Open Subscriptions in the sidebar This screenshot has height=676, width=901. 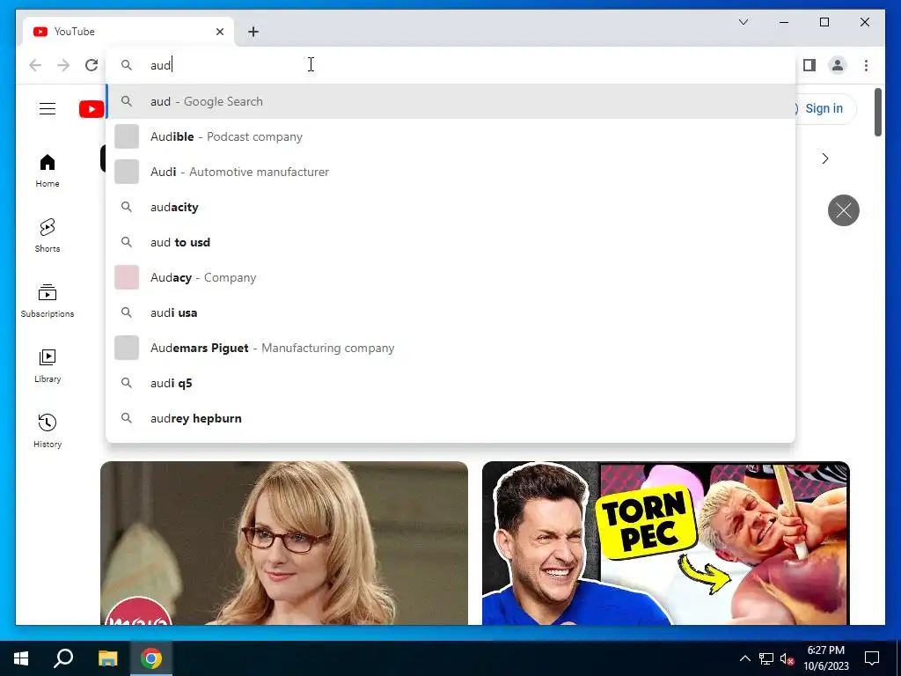tap(48, 301)
